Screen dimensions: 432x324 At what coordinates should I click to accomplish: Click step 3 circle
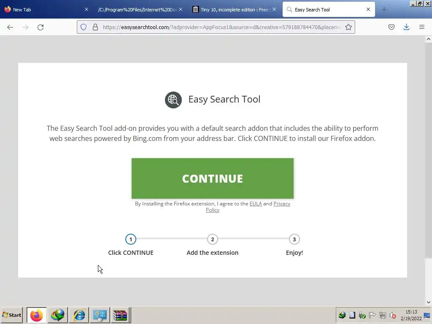point(294,239)
